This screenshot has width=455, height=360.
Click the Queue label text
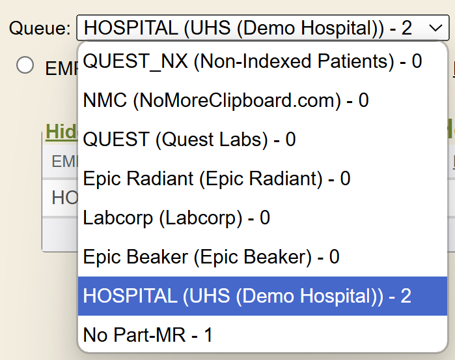40,28
